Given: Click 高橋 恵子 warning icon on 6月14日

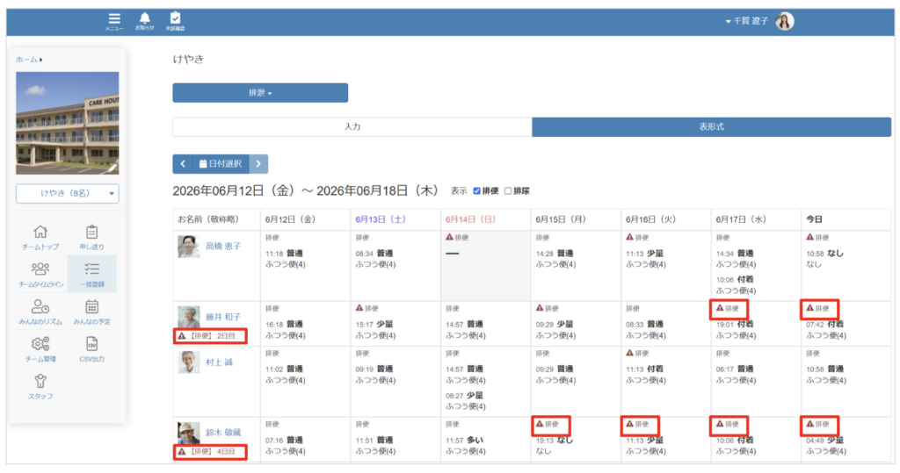Looking at the screenshot, I should coord(449,237).
